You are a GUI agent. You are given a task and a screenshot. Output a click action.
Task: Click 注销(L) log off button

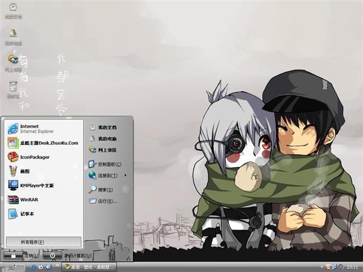[22, 256]
